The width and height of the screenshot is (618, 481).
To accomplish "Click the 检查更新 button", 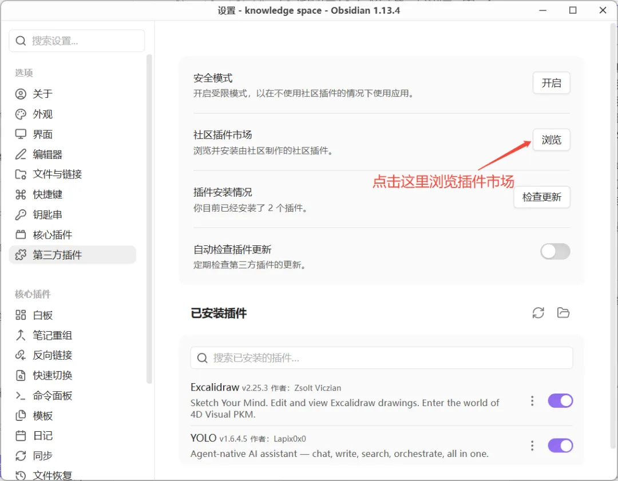I will (541, 197).
